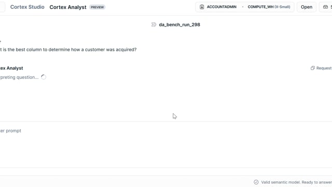This screenshot has height=187, width=332.
Task: Click the semantic model icon beside da_bench_run_298
Action: pos(154,24)
